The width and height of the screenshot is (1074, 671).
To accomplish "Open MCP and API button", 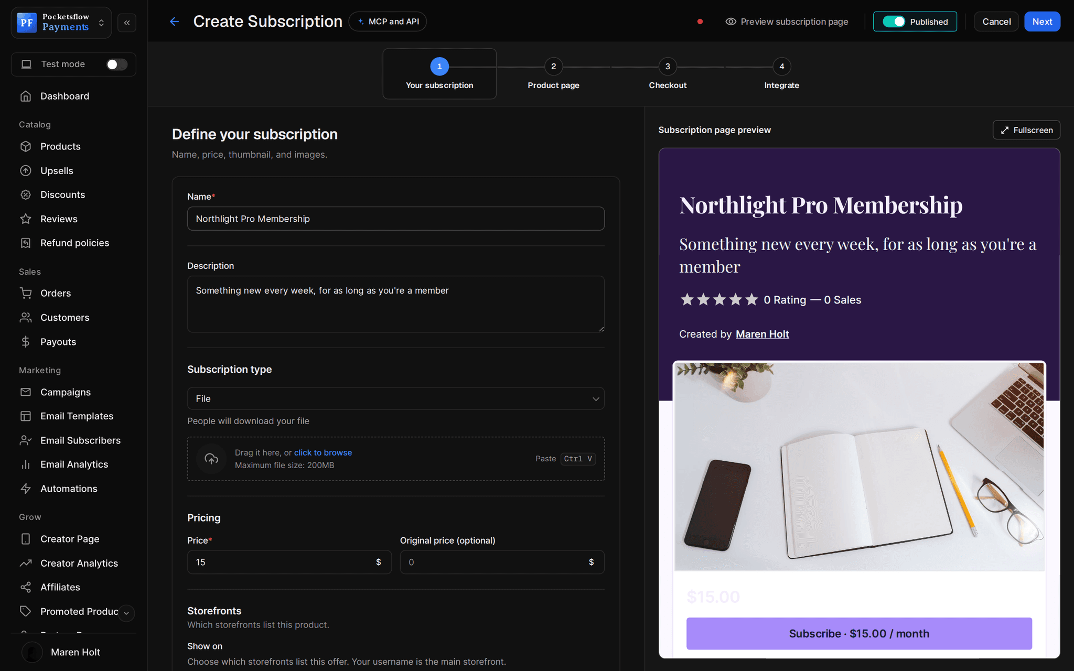I will click(388, 21).
